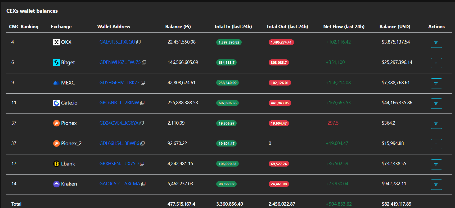
Task: Click the Pionex logo in GD24QVE4 row
Action: [x=56, y=123]
